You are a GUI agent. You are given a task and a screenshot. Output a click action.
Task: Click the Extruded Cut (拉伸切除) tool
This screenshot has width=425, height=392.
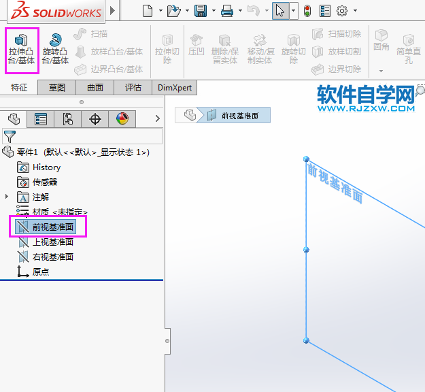[167, 50]
